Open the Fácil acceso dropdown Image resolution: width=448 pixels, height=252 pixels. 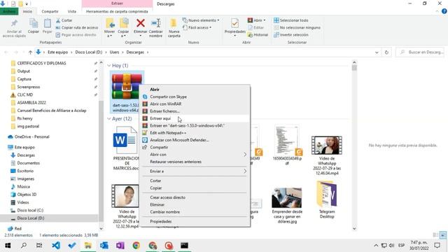click(197, 27)
